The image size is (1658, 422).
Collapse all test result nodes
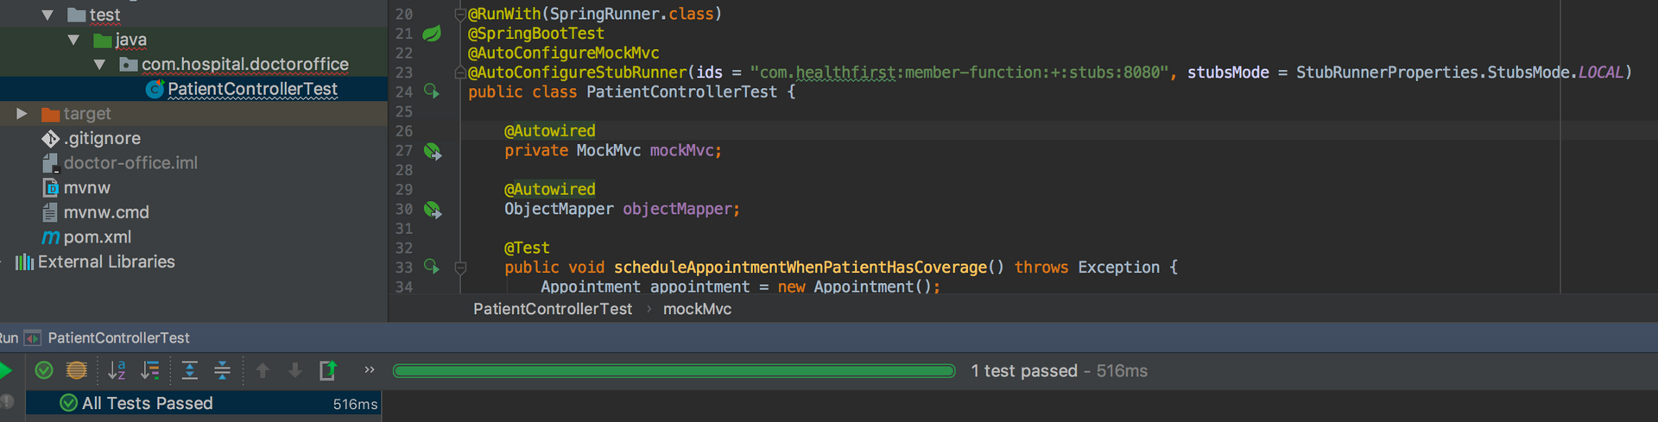click(222, 370)
